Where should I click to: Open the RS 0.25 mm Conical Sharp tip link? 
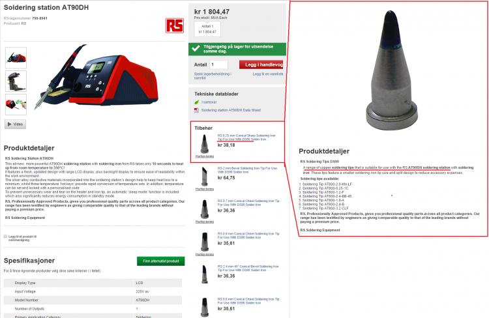tap(246, 137)
